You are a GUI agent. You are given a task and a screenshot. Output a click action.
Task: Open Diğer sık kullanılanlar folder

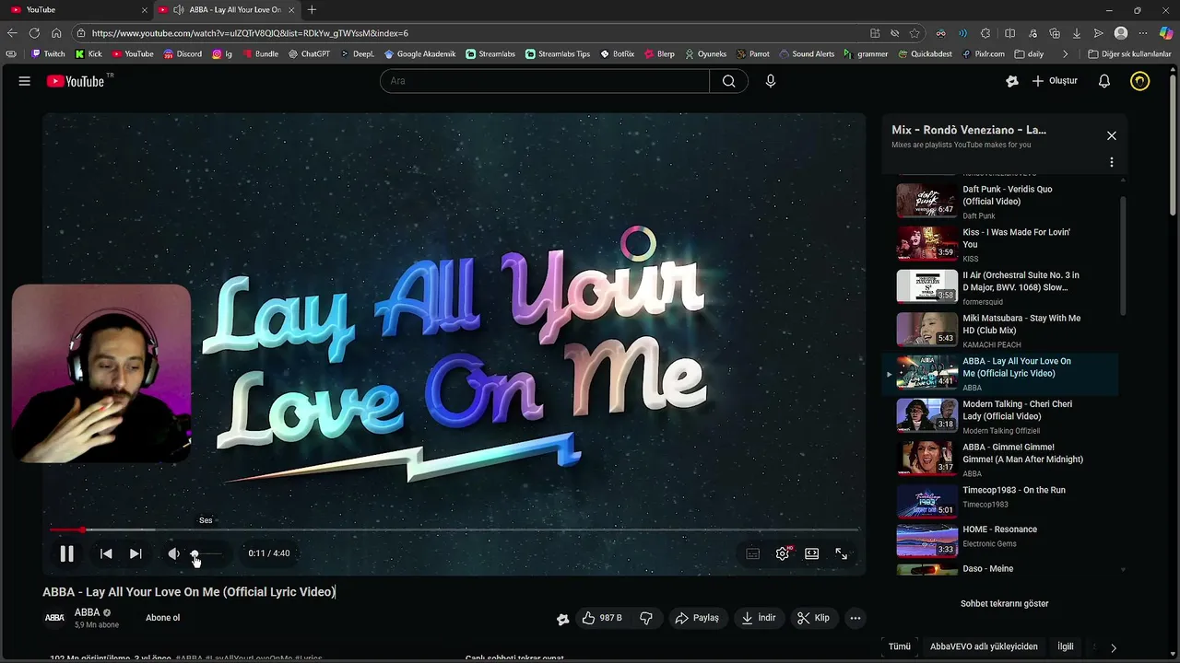click(1129, 53)
